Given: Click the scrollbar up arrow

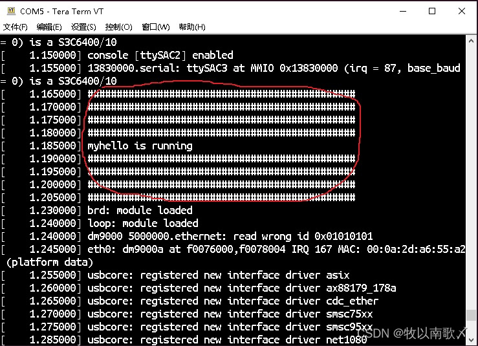Looking at the screenshot, I should 471,41.
